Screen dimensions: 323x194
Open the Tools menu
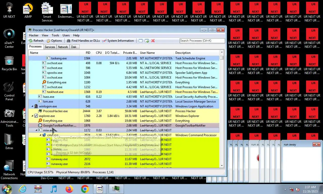click(x=55, y=35)
